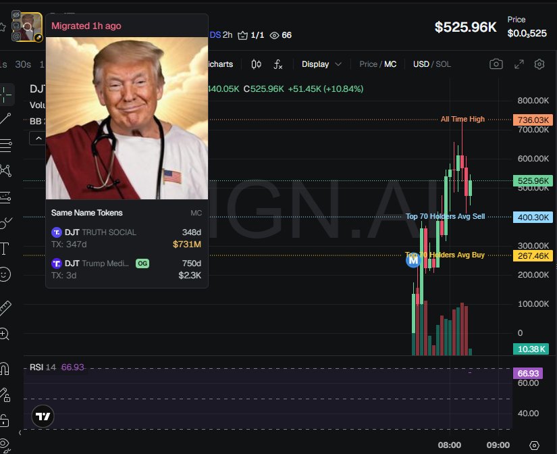Activate the ruler measure tool
557x454 pixels.
coord(5,308)
